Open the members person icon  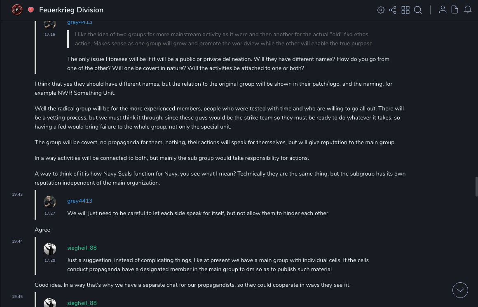click(443, 10)
